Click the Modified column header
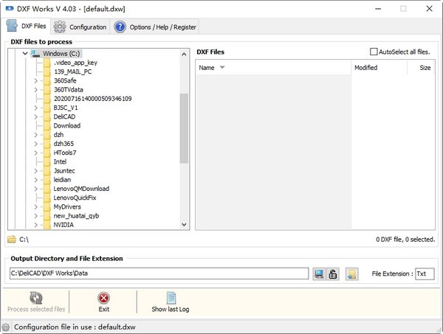Image resolution: width=443 pixels, height=334 pixels. pyautogui.click(x=365, y=67)
